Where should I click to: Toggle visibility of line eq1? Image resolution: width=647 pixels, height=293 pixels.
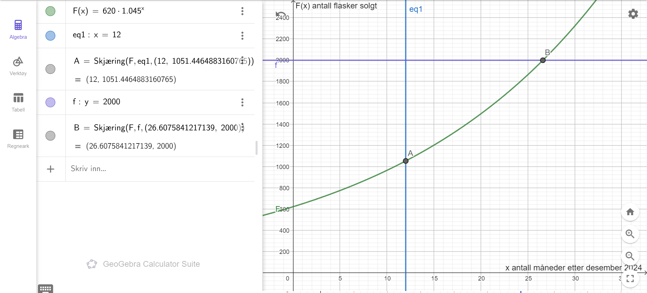pos(50,36)
